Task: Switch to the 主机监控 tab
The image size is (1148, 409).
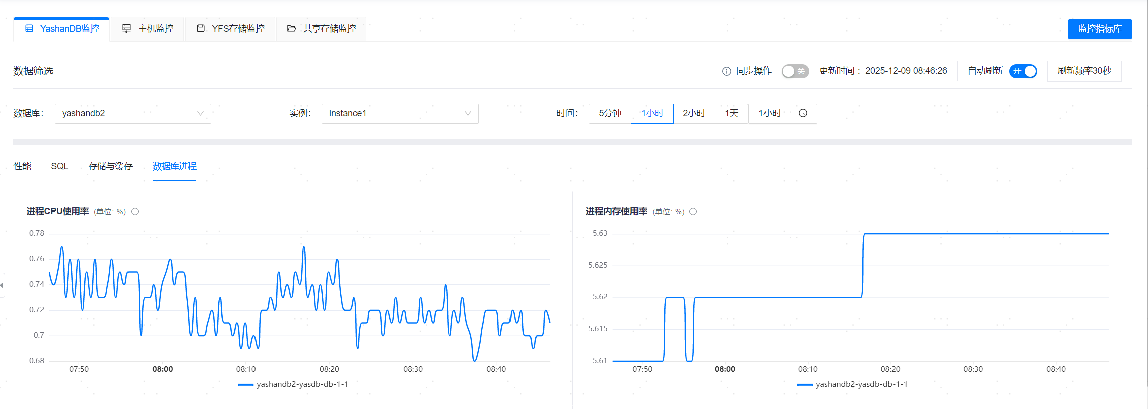Action: tap(148, 29)
